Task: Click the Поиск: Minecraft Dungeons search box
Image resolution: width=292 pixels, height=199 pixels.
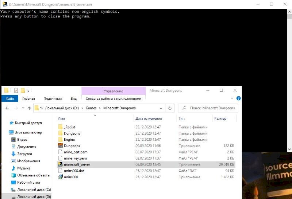Action: (x=208, y=108)
